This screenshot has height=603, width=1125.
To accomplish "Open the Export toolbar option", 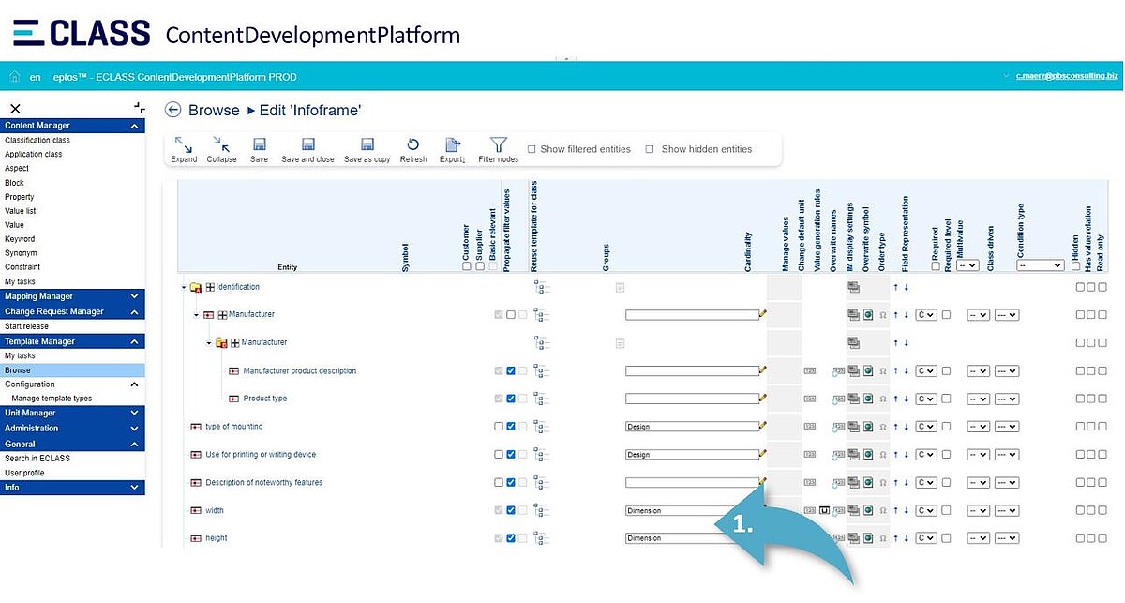I will click(453, 145).
